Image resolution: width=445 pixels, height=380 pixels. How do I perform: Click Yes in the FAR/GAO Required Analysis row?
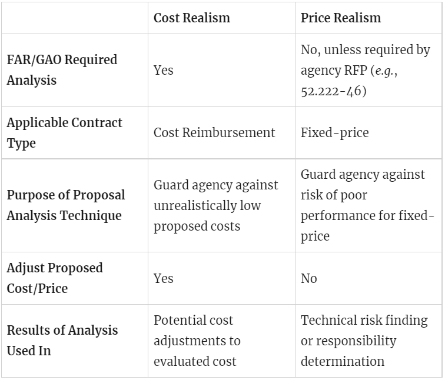164,70
